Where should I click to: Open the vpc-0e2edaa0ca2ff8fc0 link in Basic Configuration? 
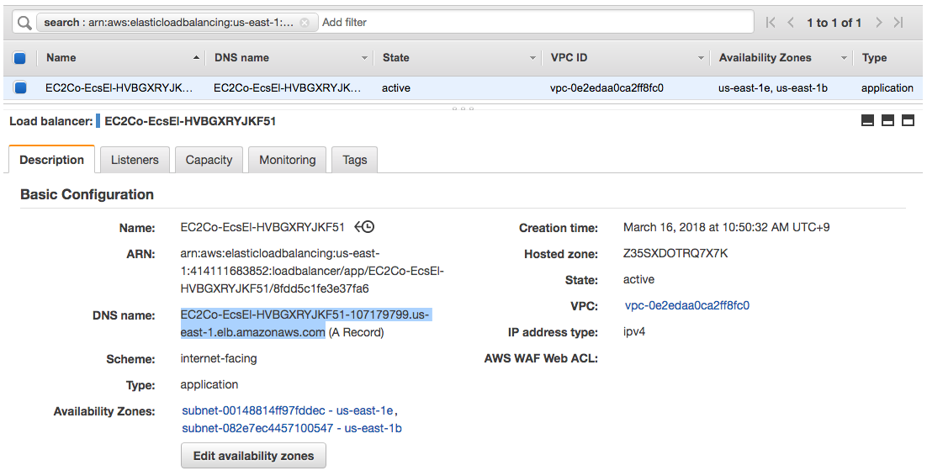[x=686, y=305]
